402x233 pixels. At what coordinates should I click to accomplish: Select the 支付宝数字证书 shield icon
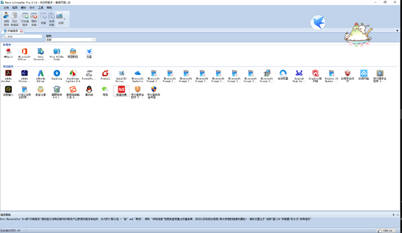click(x=154, y=92)
